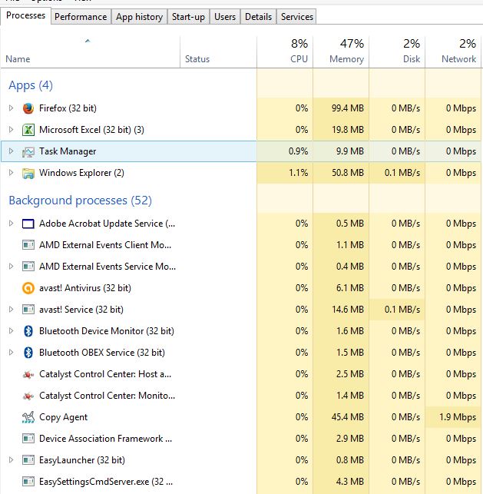Image resolution: width=483 pixels, height=494 pixels.
Task: Expand the Windows Explorer process group
Action: (11, 173)
